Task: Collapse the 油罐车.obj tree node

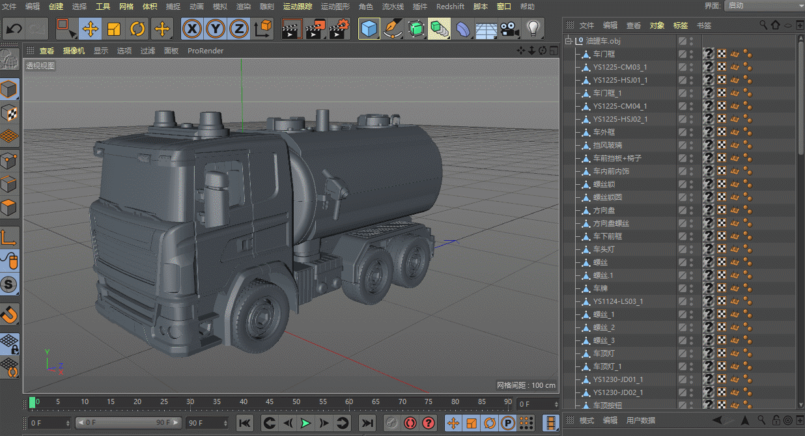Action: pyautogui.click(x=568, y=41)
